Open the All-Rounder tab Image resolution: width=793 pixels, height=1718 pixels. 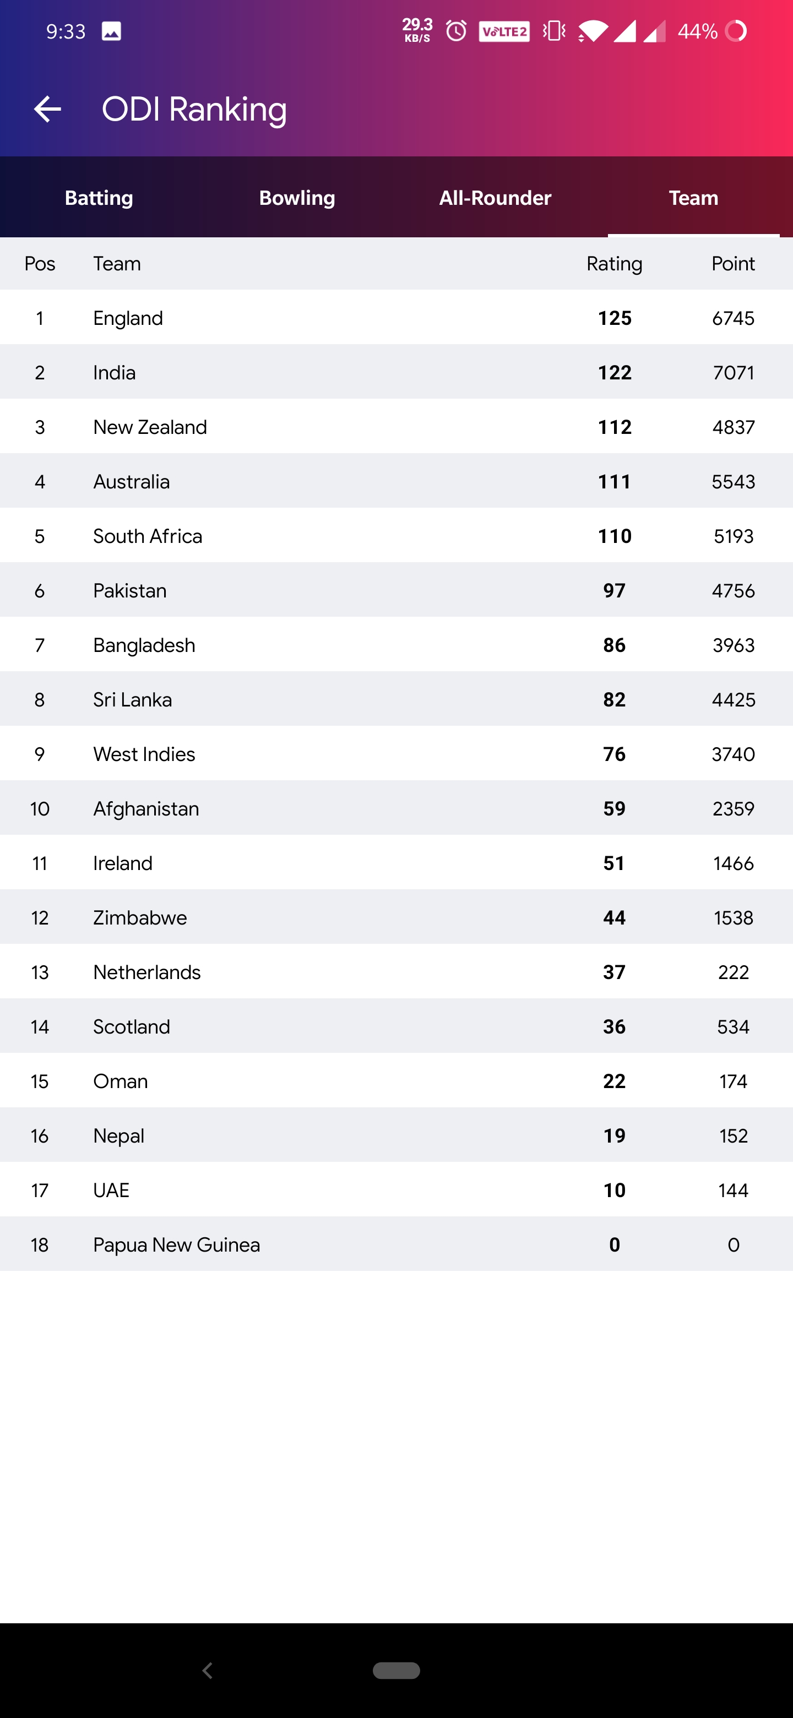click(x=495, y=198)
